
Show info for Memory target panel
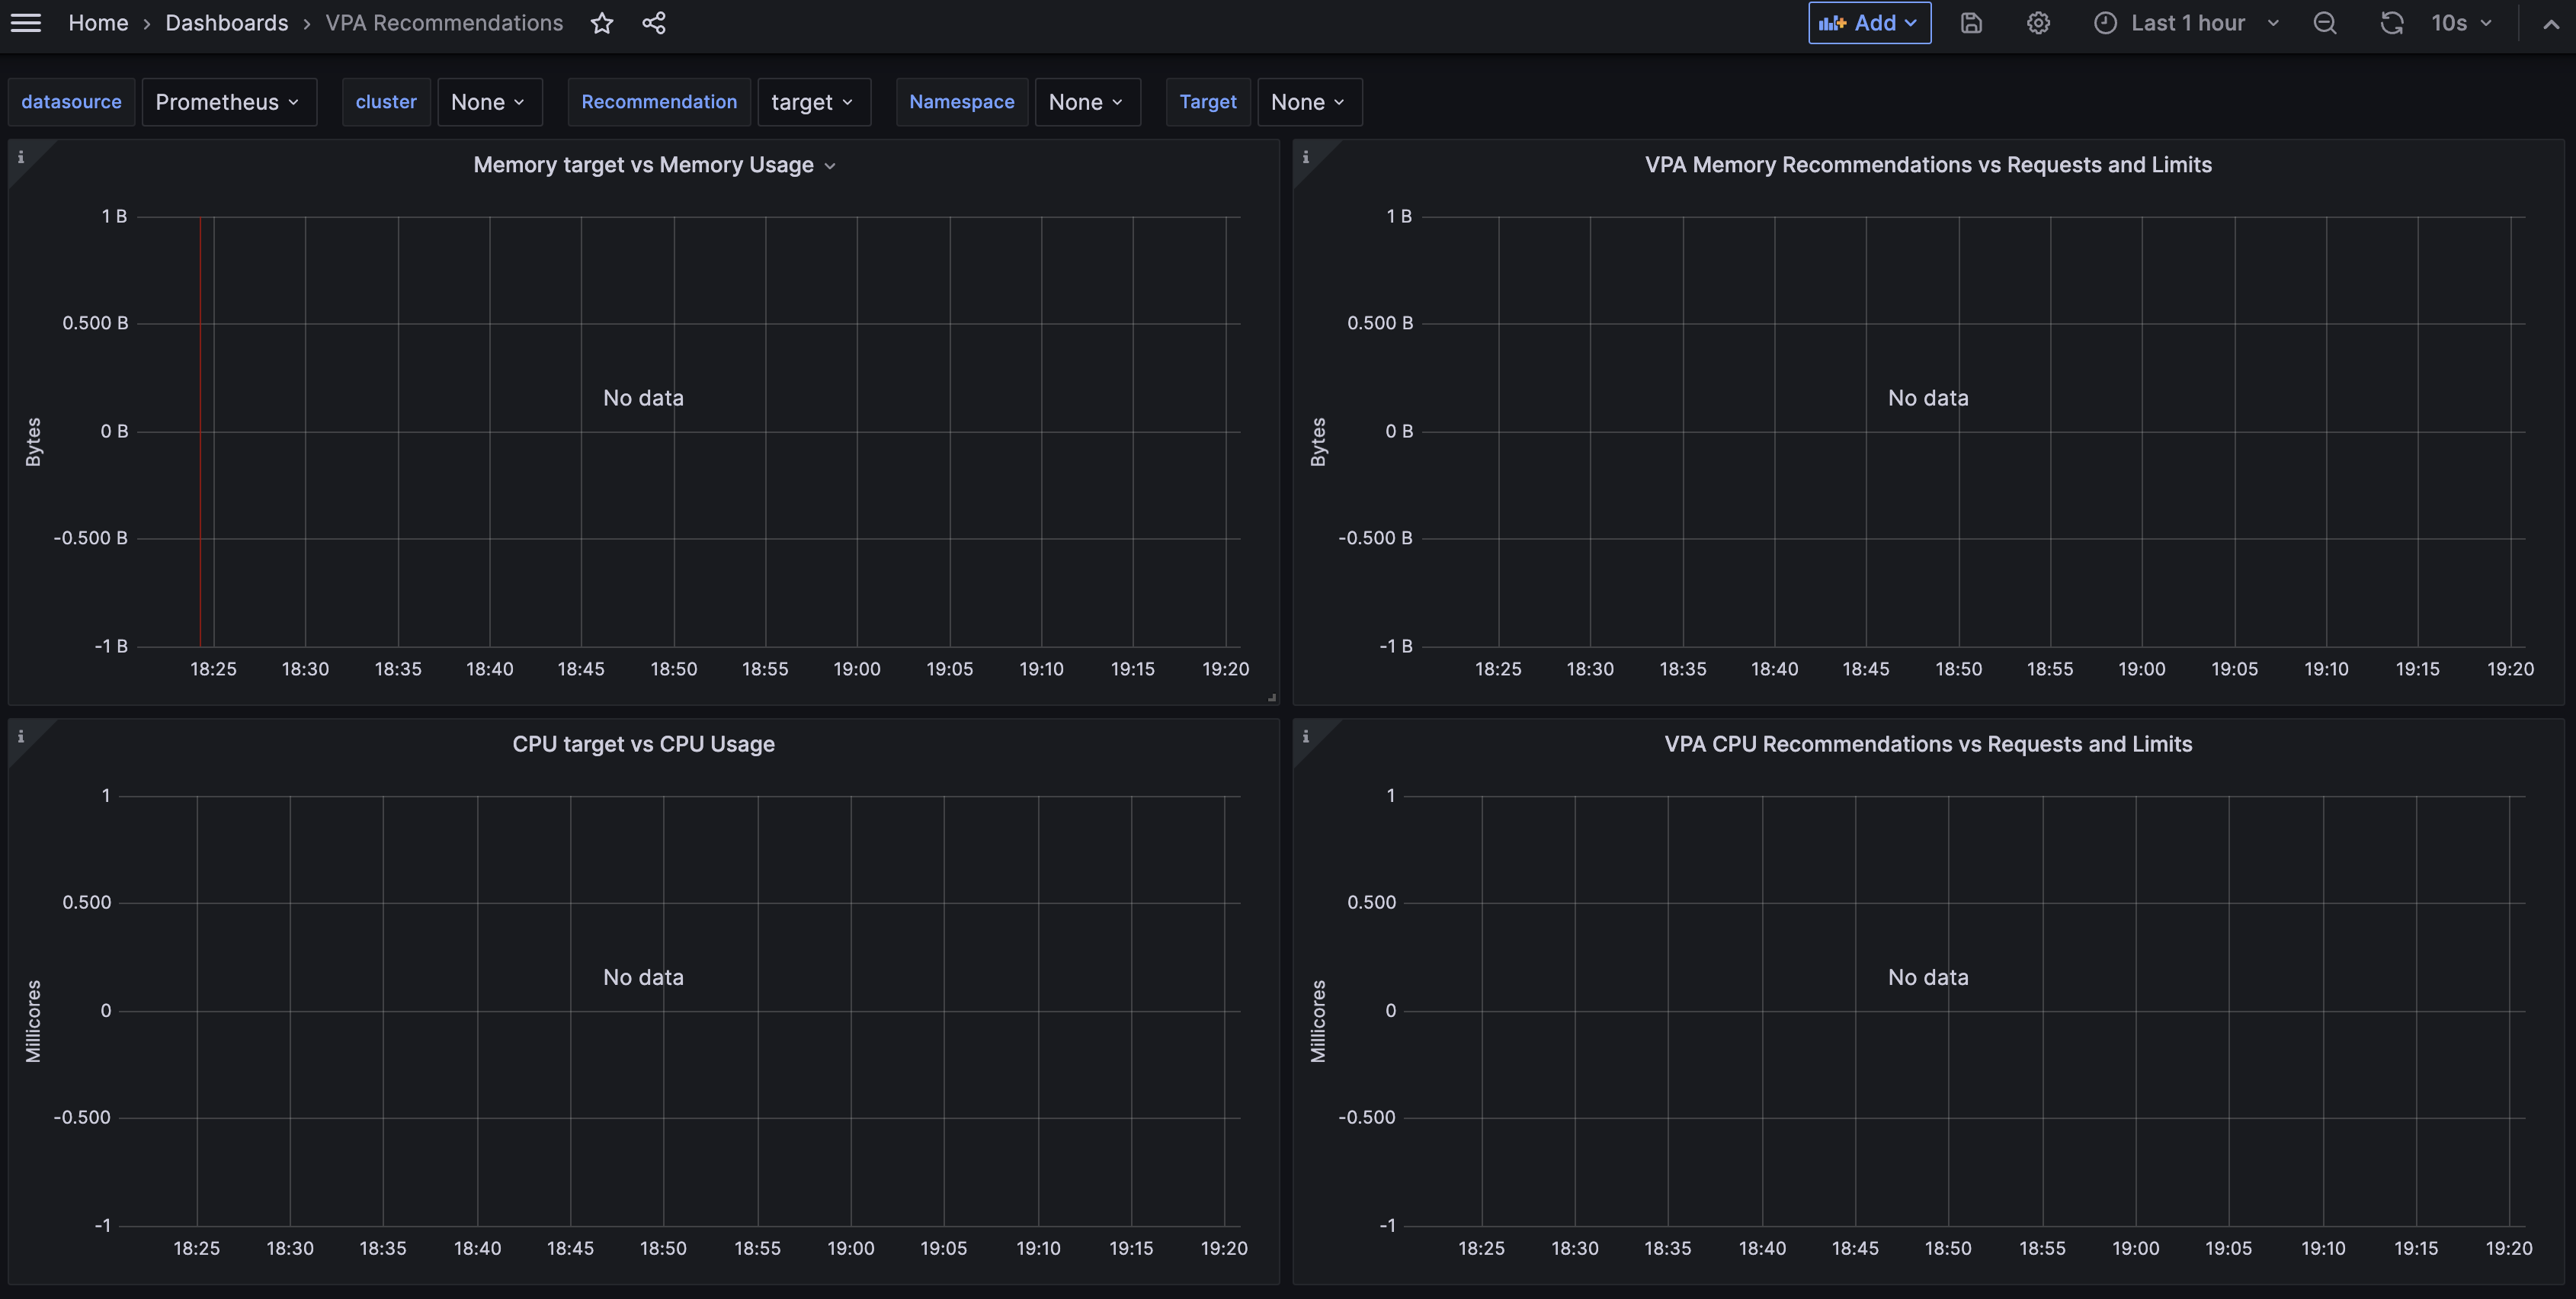21,157
